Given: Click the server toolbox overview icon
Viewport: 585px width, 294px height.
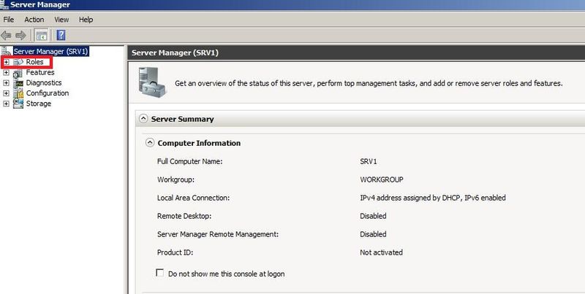Looking at the screenshot, I should coord(152,82).
